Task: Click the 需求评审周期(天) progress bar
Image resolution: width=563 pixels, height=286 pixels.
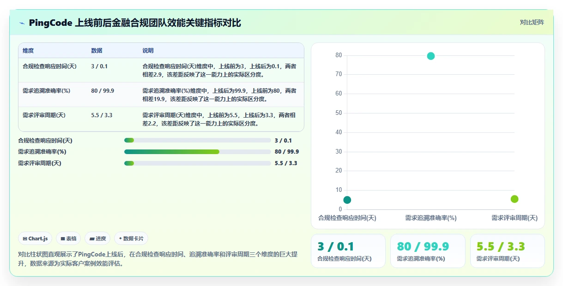Action: coord(198,163)
